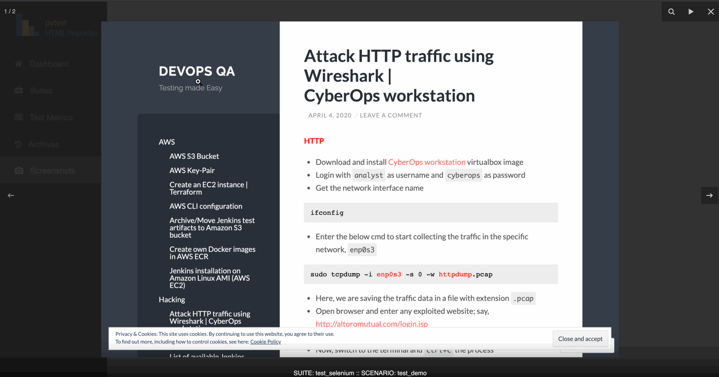719x377 pixels.
Task: Select the AWS category in blog sidebar
Action: [167, 142]
